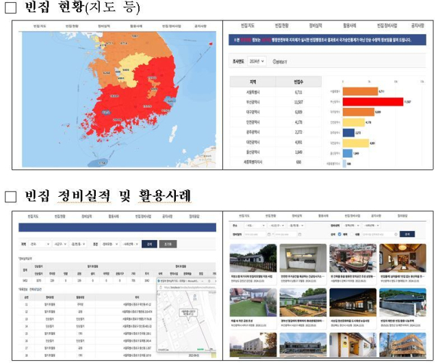Click the start date input in the gallery filter
The height and width of the screenshot is (363, 438).
pyautogui.click(x=255, y=234)
